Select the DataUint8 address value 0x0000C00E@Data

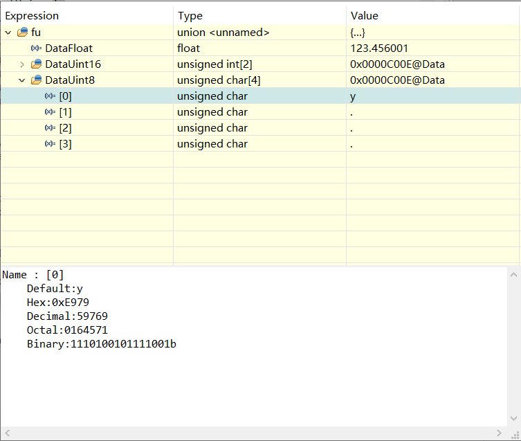[397, 80]
